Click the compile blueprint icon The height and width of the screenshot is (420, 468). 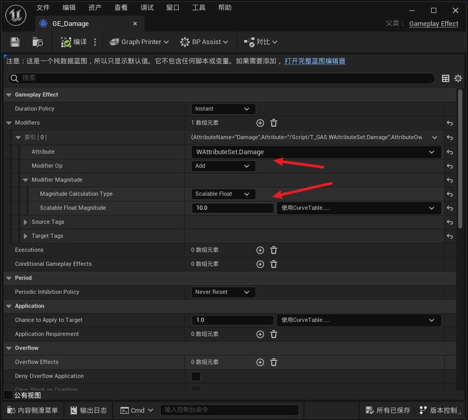[x=66, y=42]
